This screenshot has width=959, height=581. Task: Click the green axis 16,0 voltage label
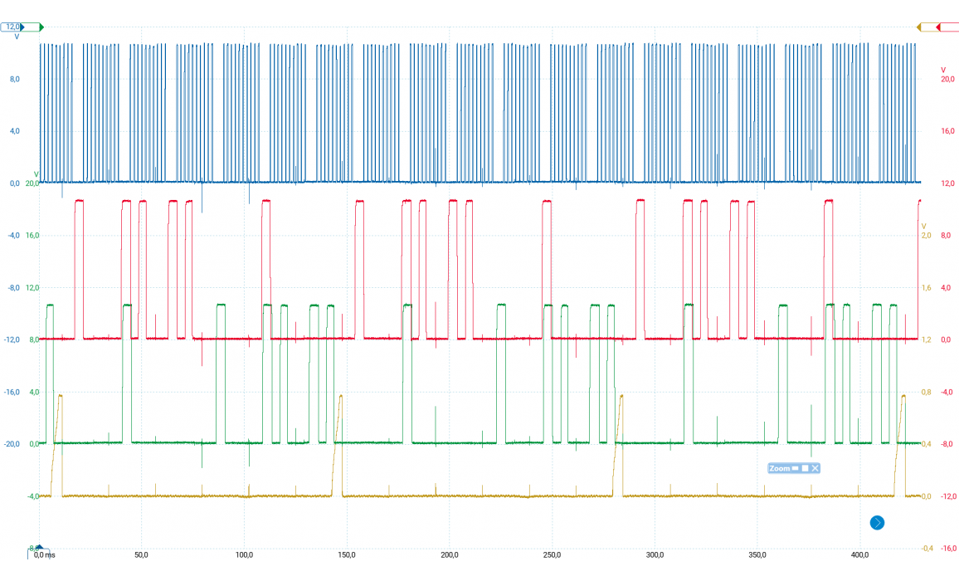tap(32, 236)
